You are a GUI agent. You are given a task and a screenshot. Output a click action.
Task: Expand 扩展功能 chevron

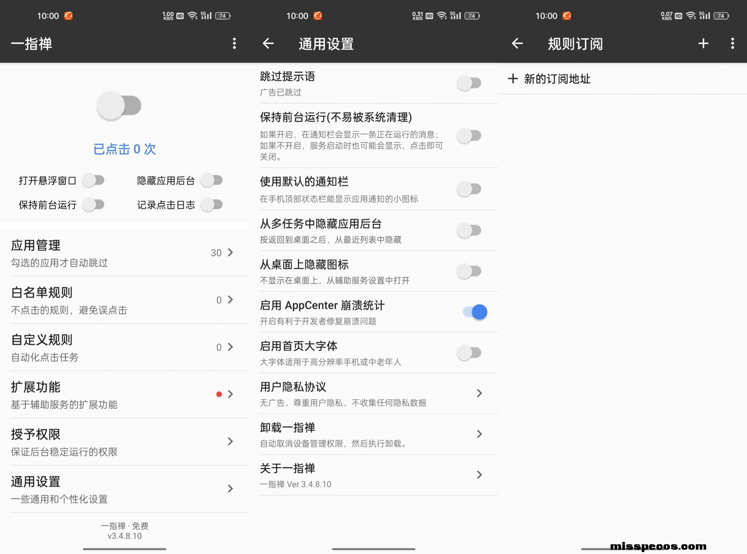click(231, 394)
